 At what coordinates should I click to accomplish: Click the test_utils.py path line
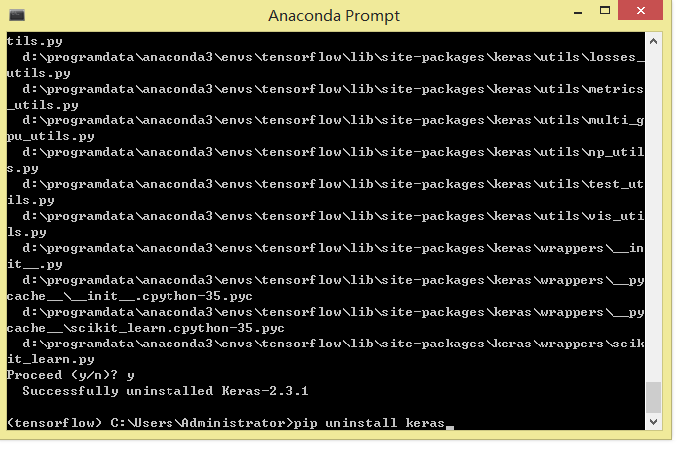[x=326, y=192]
